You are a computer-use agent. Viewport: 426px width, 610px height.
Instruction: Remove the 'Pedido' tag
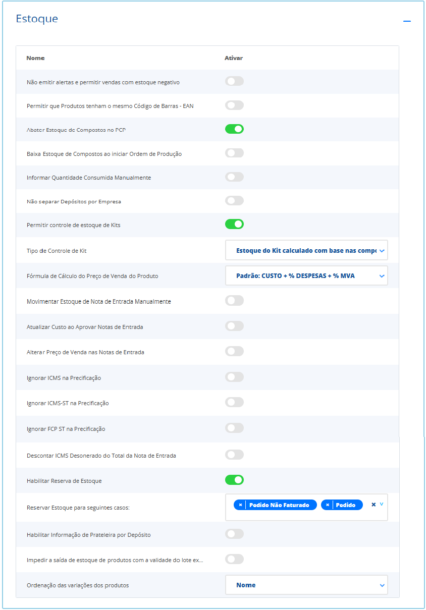click(x=328, y=505)
